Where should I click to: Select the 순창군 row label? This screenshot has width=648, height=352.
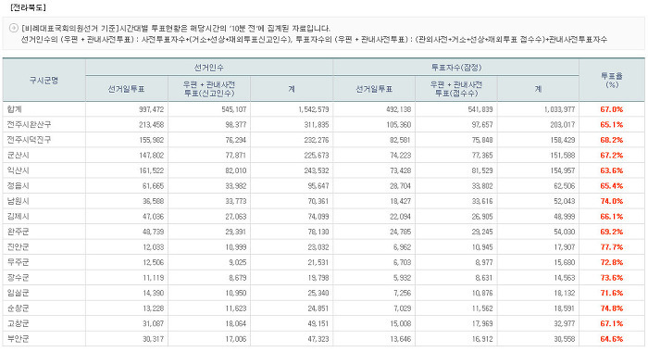click(19, 308)
